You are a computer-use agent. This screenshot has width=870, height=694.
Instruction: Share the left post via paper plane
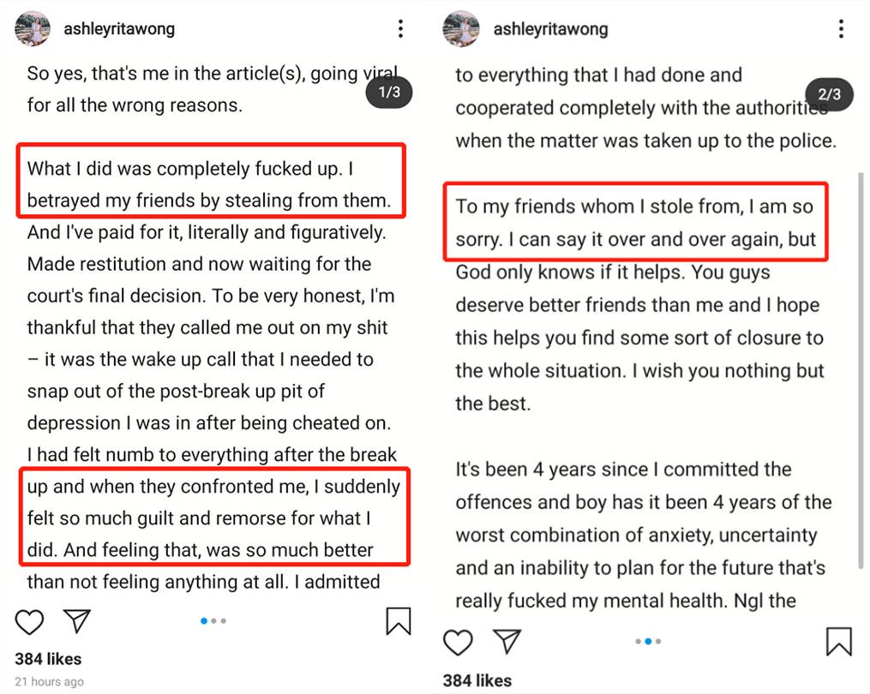(78, 621)
